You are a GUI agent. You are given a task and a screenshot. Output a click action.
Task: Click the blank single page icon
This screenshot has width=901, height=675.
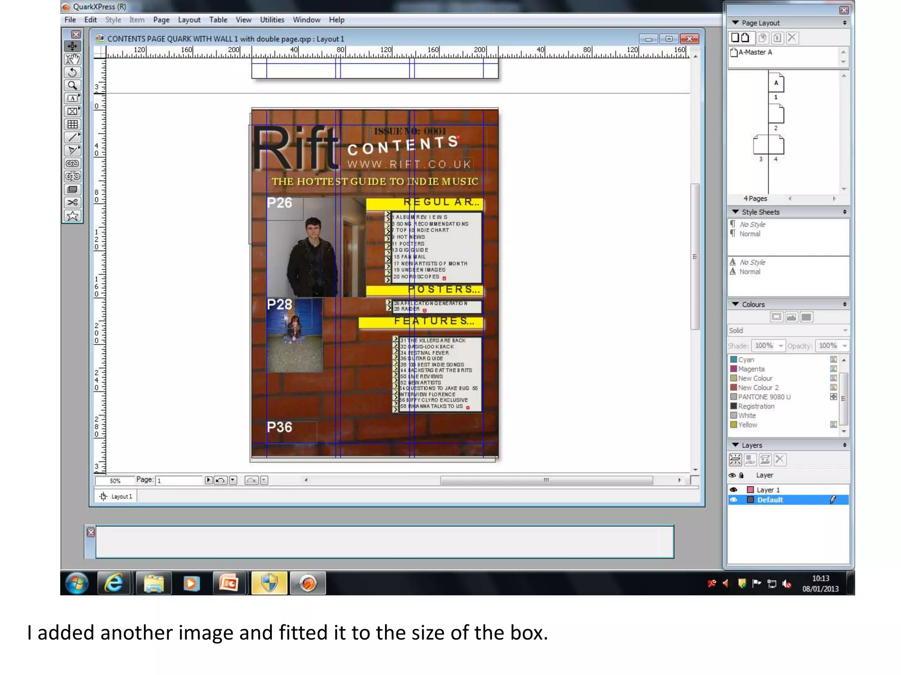[735, 38]
